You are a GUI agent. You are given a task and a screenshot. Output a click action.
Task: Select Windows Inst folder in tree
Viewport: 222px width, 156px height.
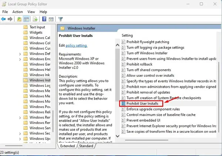[37, 80]
